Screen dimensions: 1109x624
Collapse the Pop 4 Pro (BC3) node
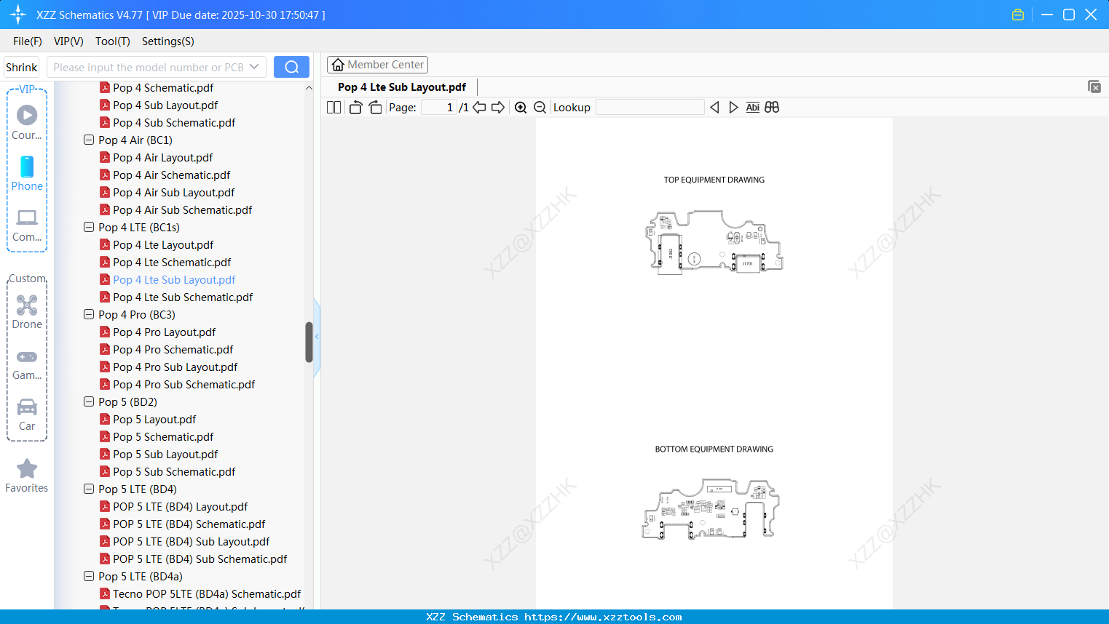pos(88,314)
